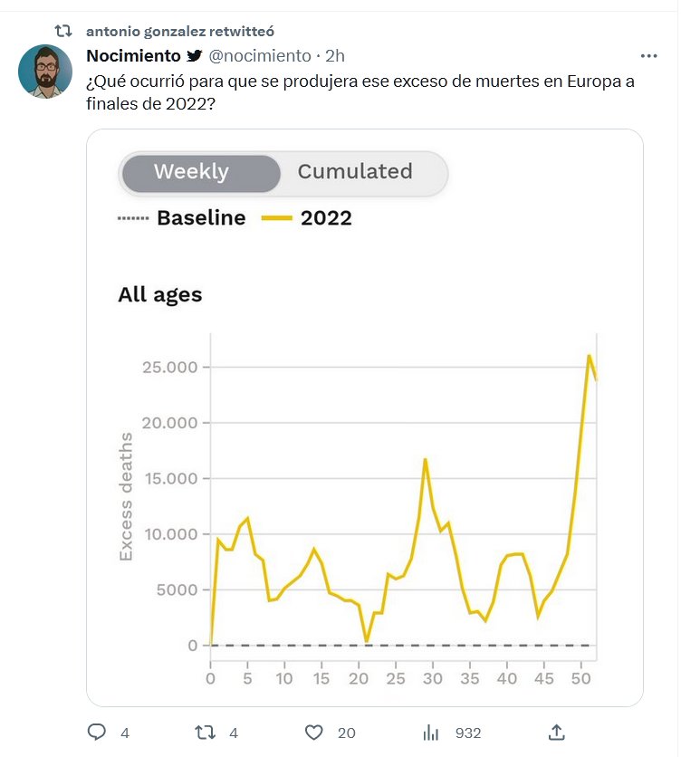Open the three-dots more options menu
The width and height of the screenshot is (681, 757).
point(648,55)
